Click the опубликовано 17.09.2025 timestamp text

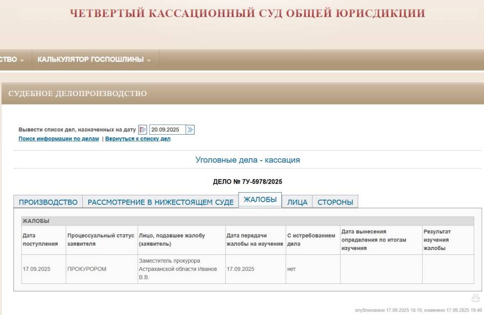tap(418, 310)
